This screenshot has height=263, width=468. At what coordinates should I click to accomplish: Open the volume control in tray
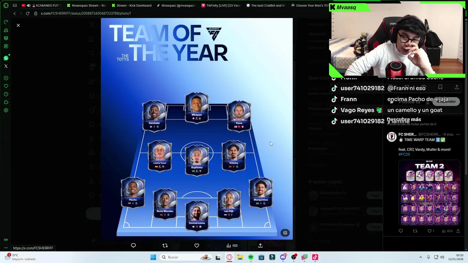[442, 257]
